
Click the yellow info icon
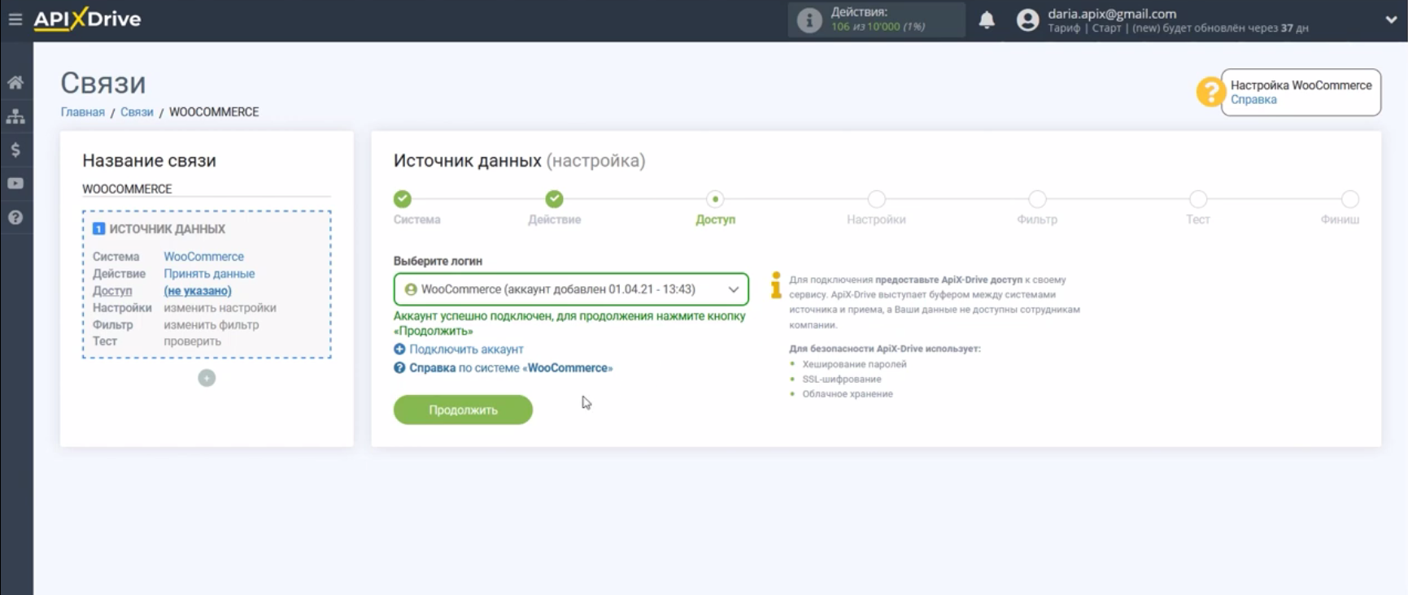pyautogui.click(x=776, y=285)
